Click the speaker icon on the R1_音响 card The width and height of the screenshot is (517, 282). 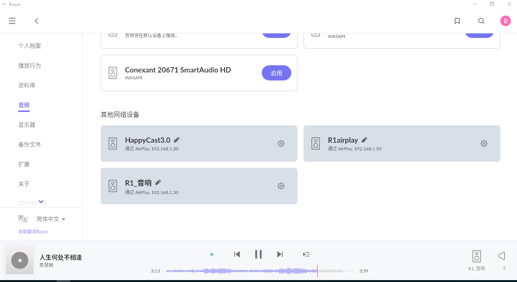113,186
